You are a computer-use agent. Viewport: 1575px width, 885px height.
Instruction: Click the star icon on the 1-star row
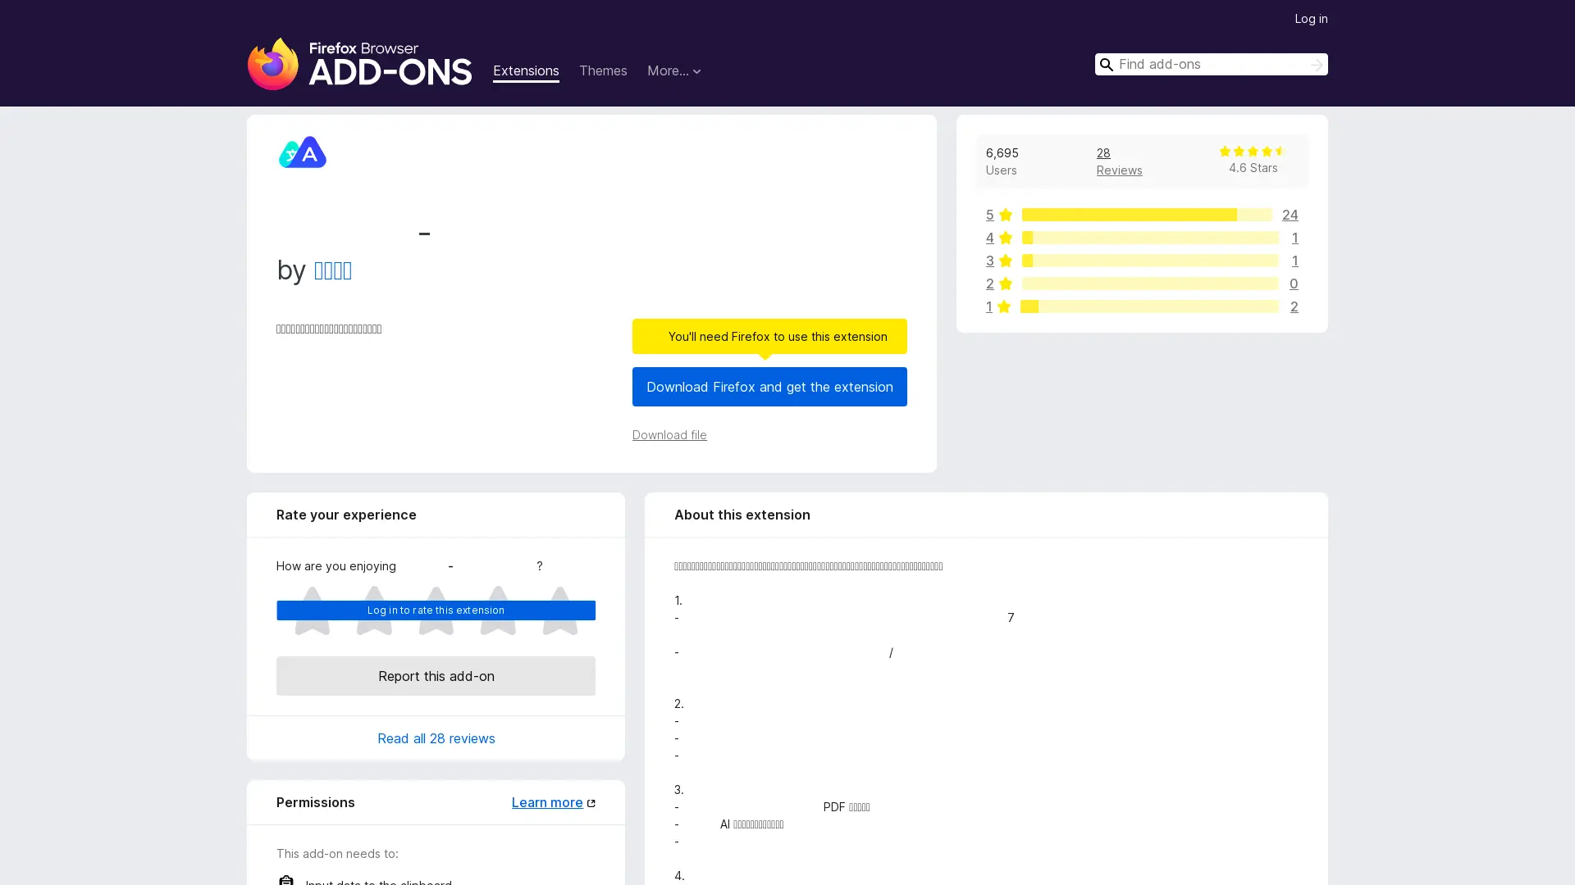coord(1006,306)
